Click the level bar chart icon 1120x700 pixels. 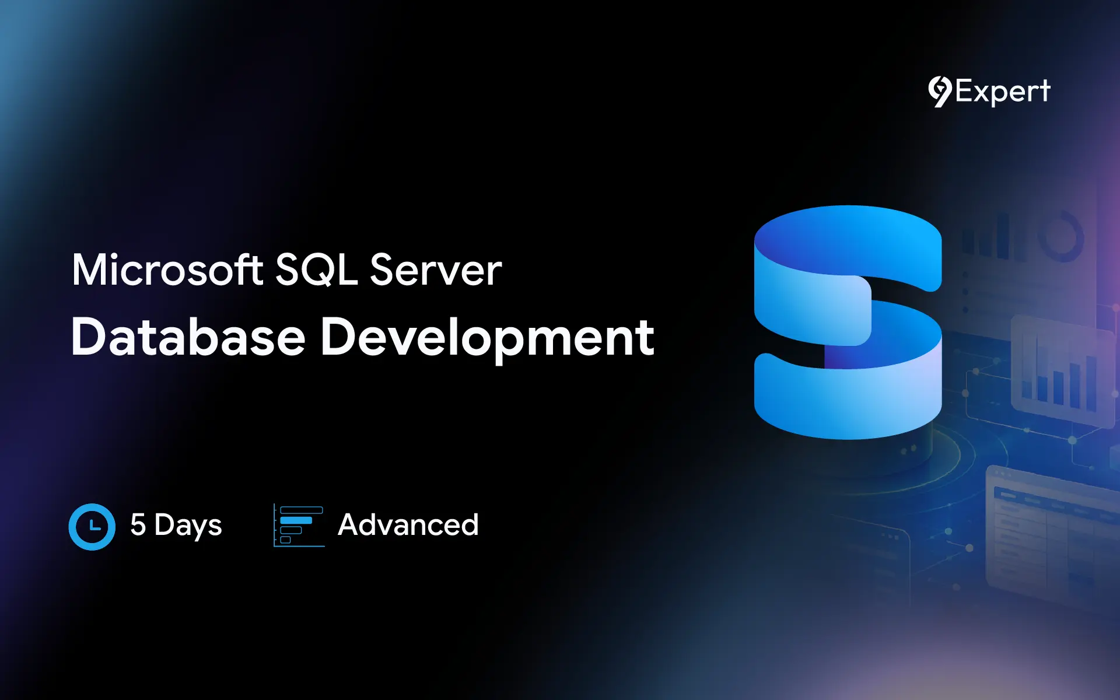pos(299,526)
